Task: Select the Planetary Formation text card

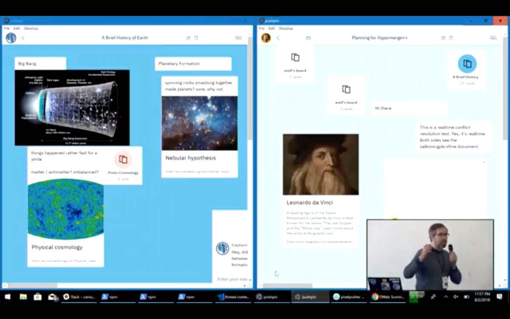Action: 193,64
